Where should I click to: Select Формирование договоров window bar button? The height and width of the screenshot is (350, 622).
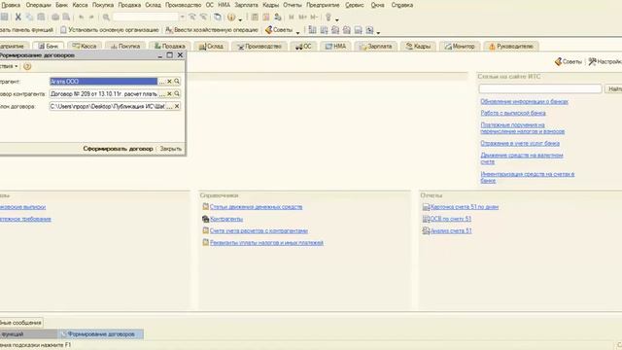click(101, 334)
